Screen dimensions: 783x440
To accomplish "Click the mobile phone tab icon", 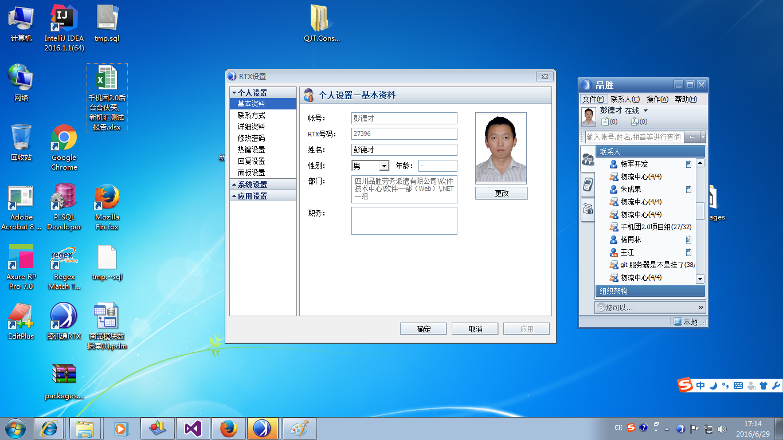I will [588, 184].
